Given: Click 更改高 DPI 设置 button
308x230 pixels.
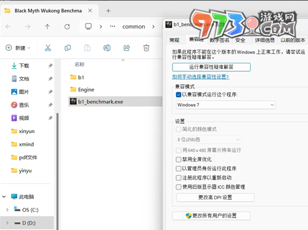Looking at the screenshot, I should click(x=215, y=197).
